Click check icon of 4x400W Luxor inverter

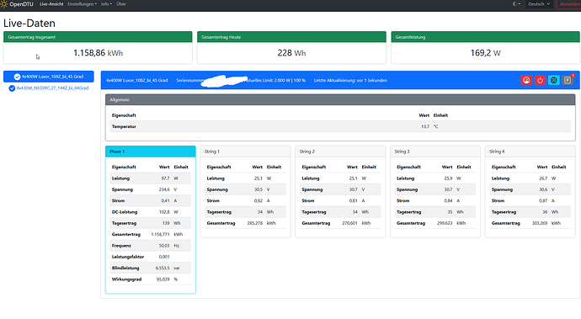click(x=17, y=77)
